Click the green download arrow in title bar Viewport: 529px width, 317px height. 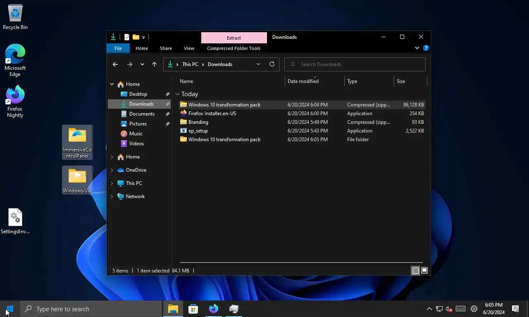click(x=113, y=37)
